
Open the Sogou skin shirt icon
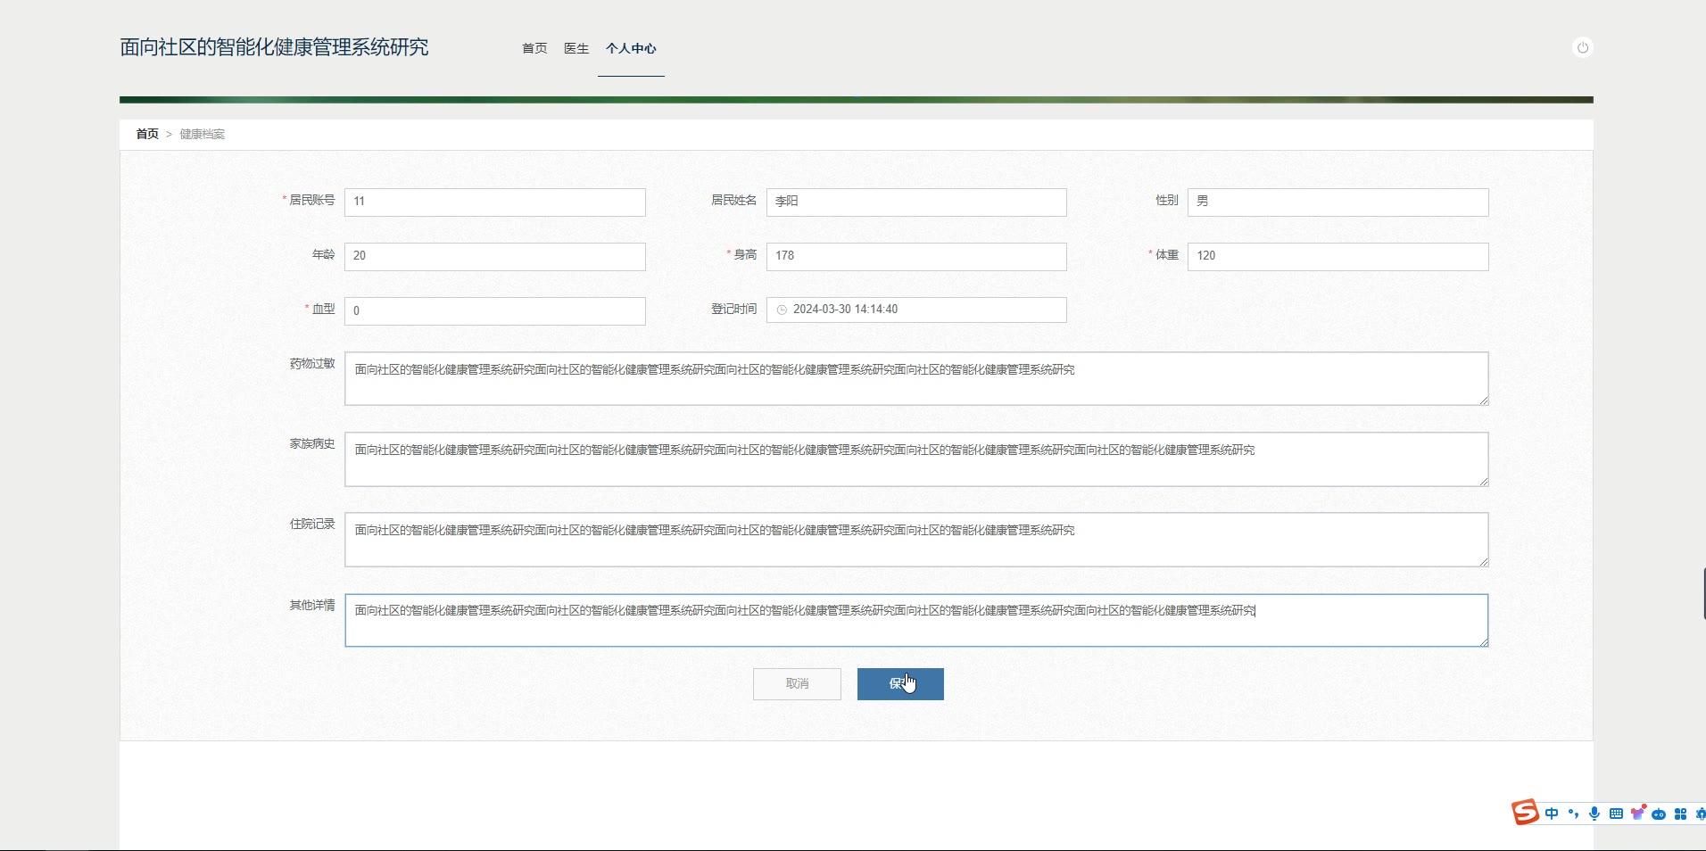point(1637,814)
